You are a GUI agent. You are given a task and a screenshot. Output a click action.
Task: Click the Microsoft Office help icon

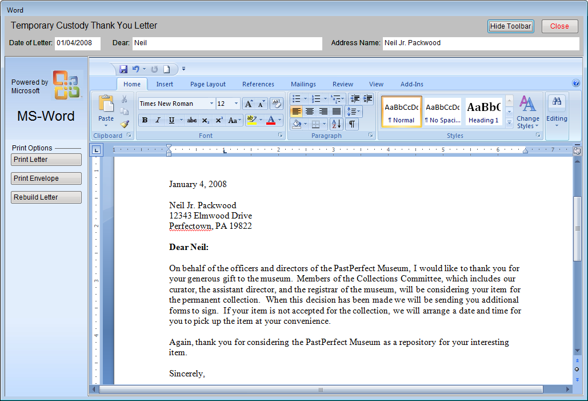(x=576, y=84)
